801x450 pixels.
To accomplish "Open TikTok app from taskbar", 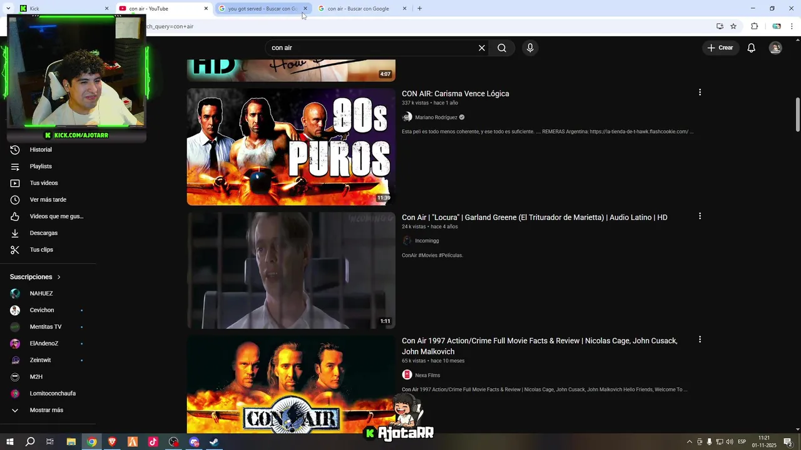I will [153, 442].
